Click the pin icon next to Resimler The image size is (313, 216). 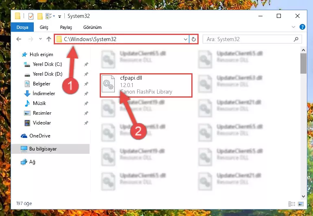(86, 113)
